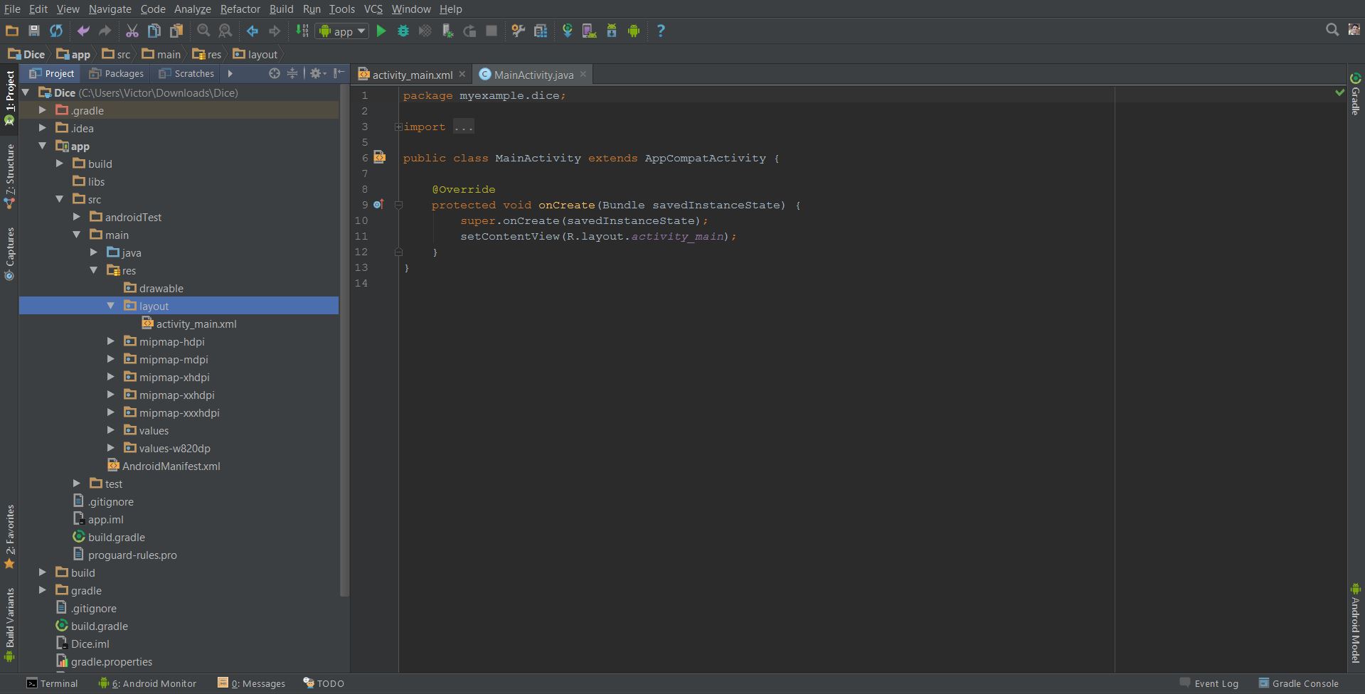Close the MainActivity.java tab
The image size is (1365, 694).
[x=583, y=74]
